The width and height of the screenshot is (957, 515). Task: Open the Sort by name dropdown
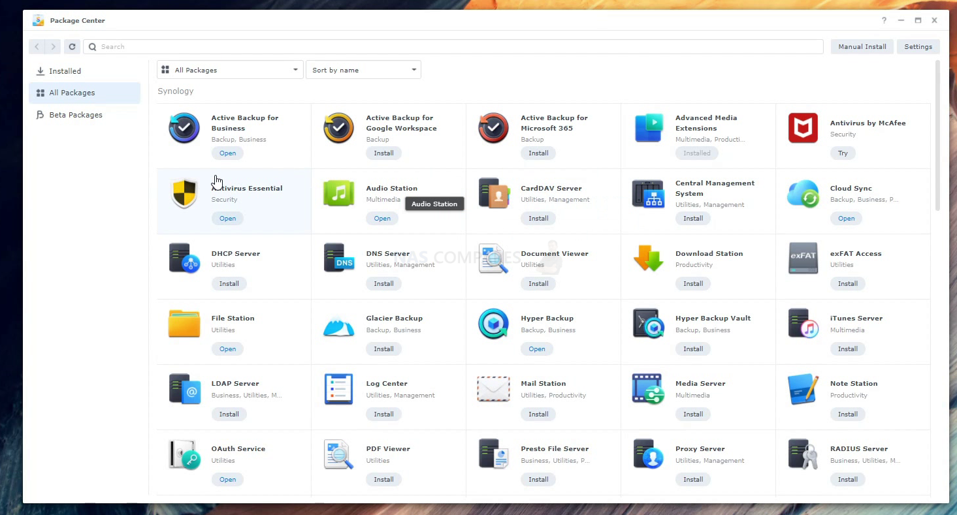click(x=363, y=70)
